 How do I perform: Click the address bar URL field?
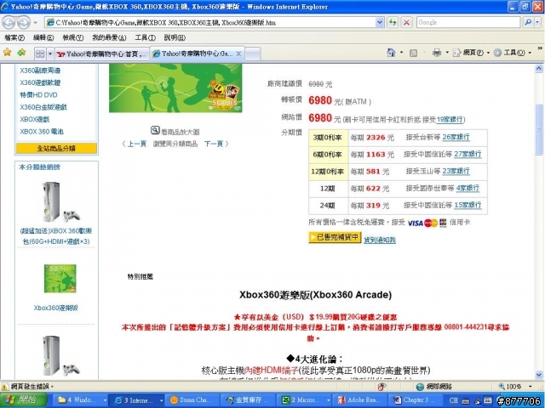(210, 23)
